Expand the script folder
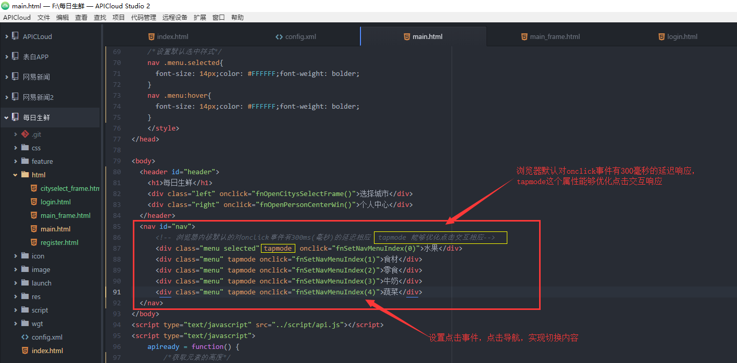The height and width of the screenshot is (363, 737). pos(16,310)
